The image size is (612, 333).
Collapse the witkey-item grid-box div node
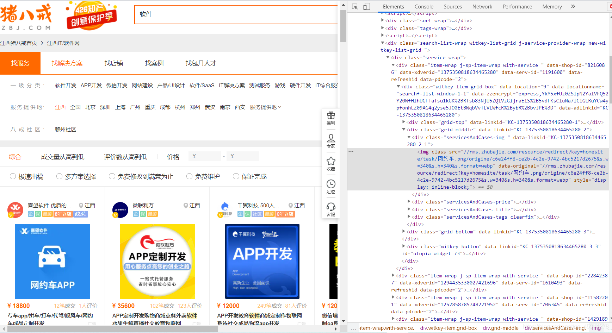tap(398, 87)
